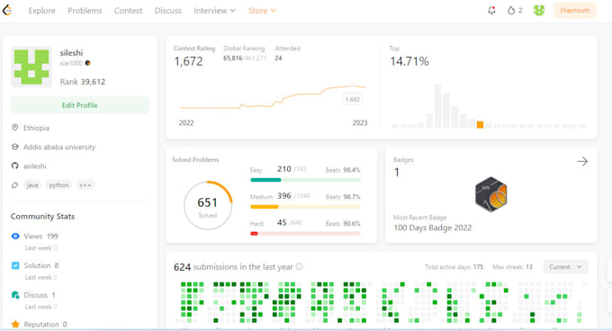612x331 pixels.
Task: Expand the Store dropdown menu
Action: pos(262,11)
